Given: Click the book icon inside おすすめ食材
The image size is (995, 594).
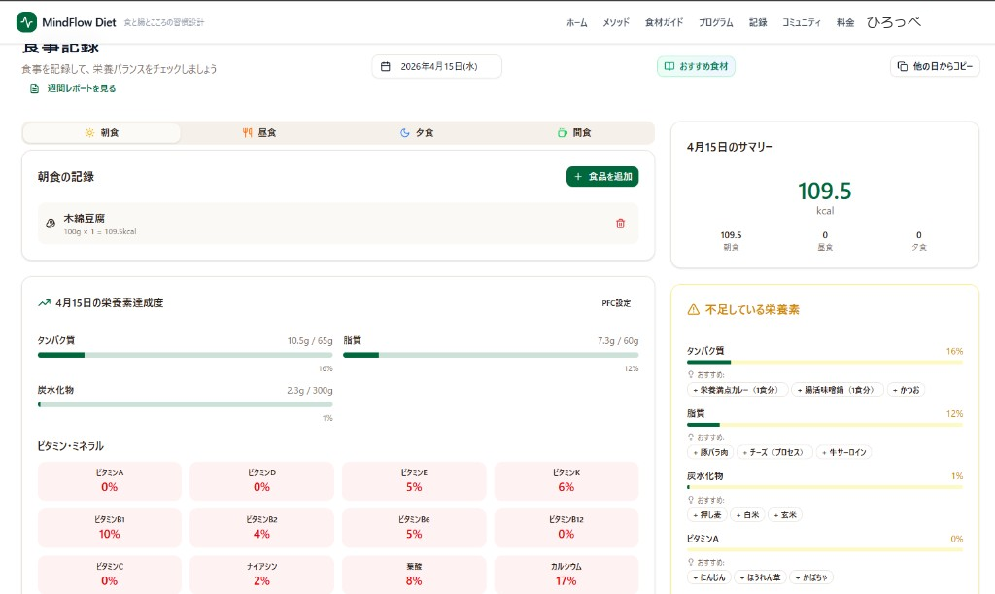Looking at the screenshot, I should (670, 65).
